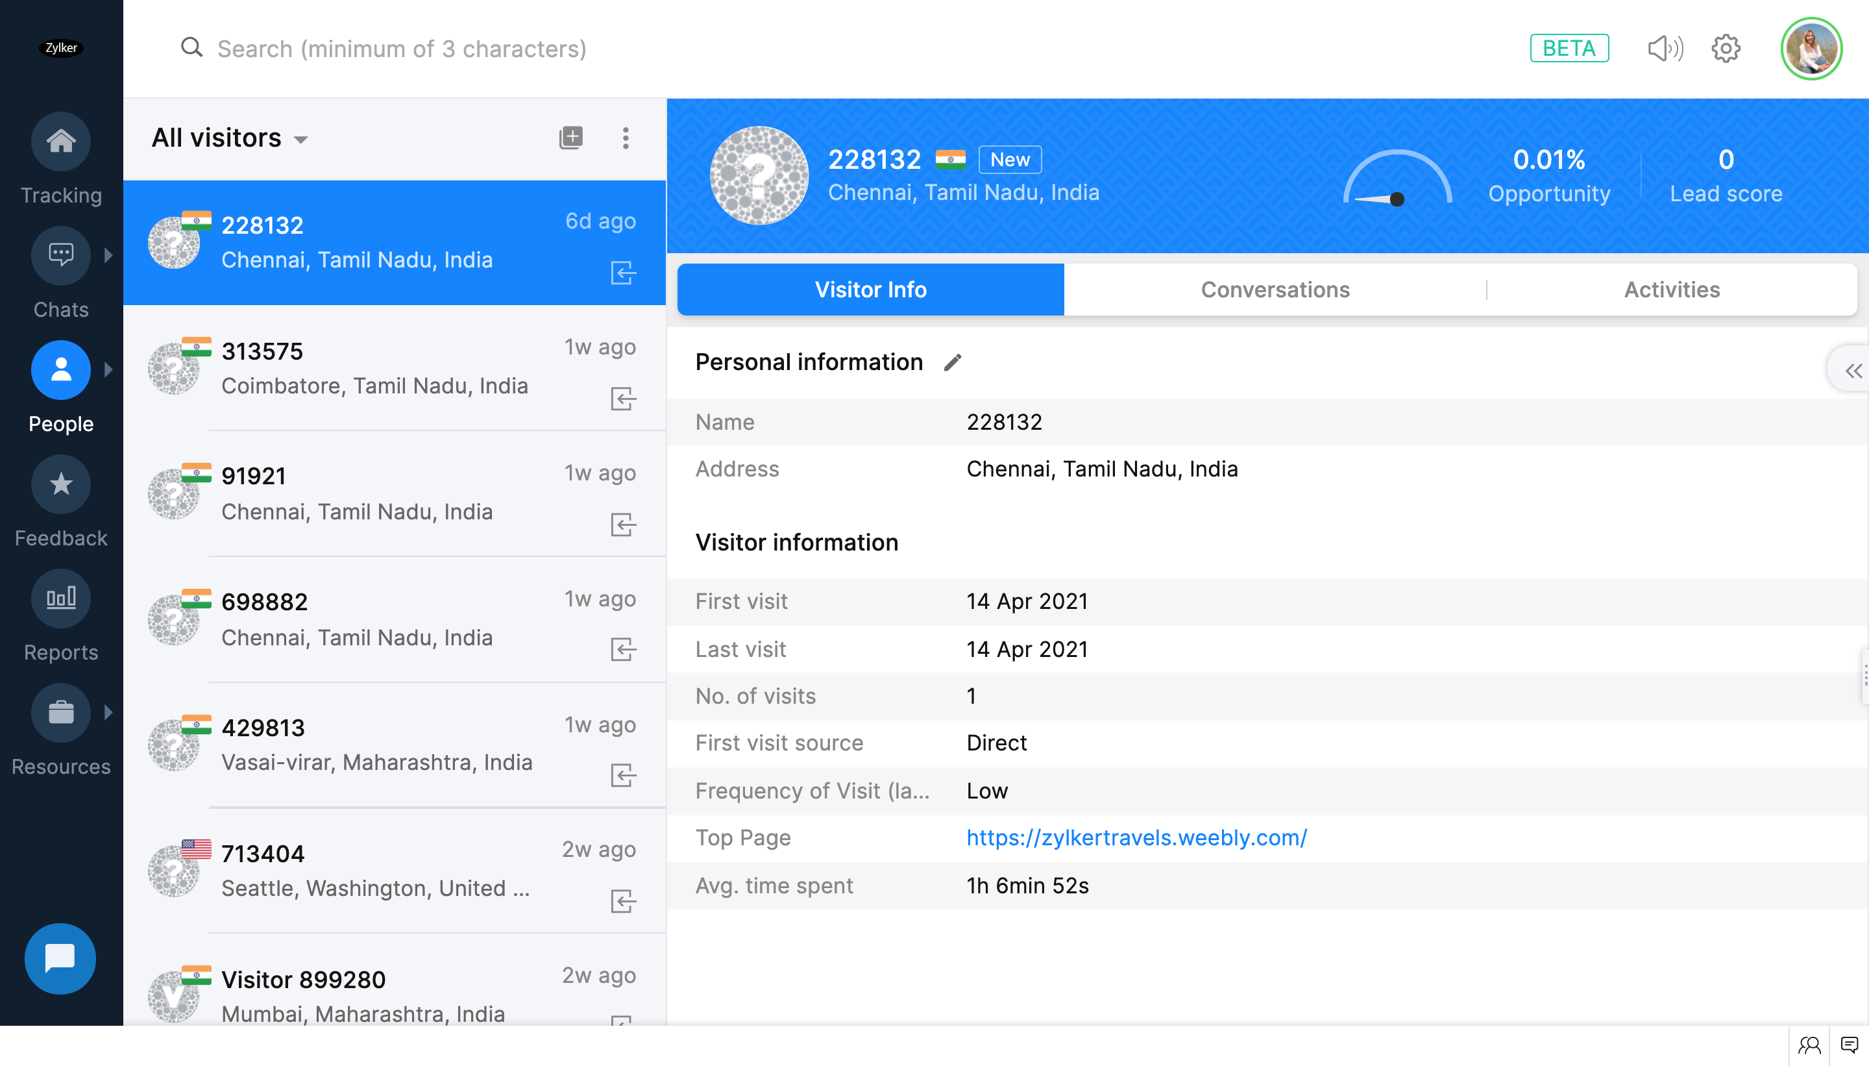Switch to the Activities tab
The width and height of the screenshot is (1869, 1066).
coord(1672,290)
